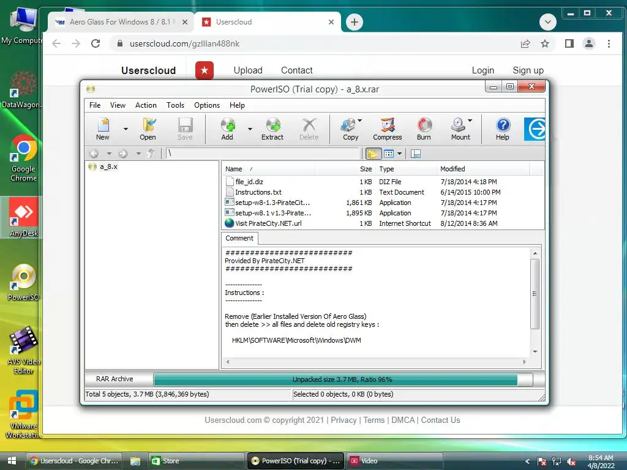Click the Copy disc toolbar icon
This screenshot has width=627, height=470.
350,129
